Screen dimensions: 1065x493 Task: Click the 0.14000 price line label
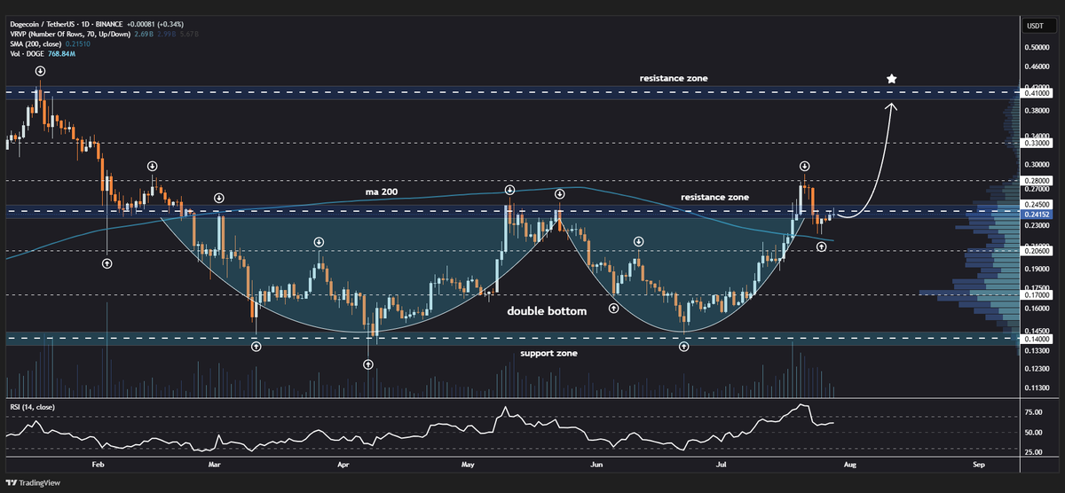pyautogui.click(x=1037, y=339)
